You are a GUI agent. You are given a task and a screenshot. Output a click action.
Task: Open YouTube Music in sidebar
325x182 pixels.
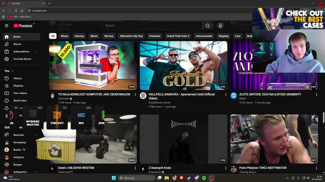tap(21, 59)
